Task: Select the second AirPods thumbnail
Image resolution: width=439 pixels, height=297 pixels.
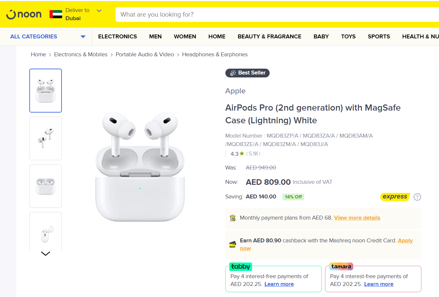Action: tap(46, 138)
